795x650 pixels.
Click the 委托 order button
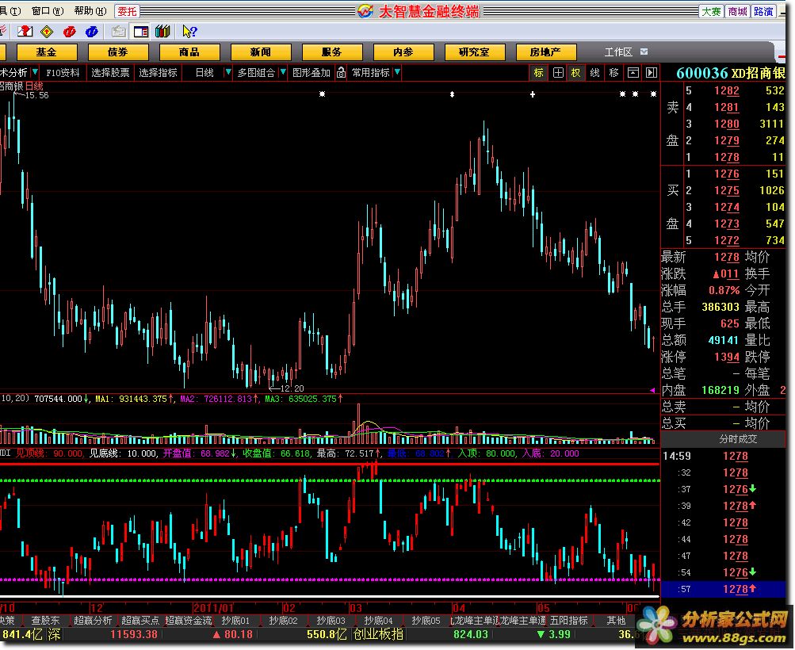coord(128,11)
